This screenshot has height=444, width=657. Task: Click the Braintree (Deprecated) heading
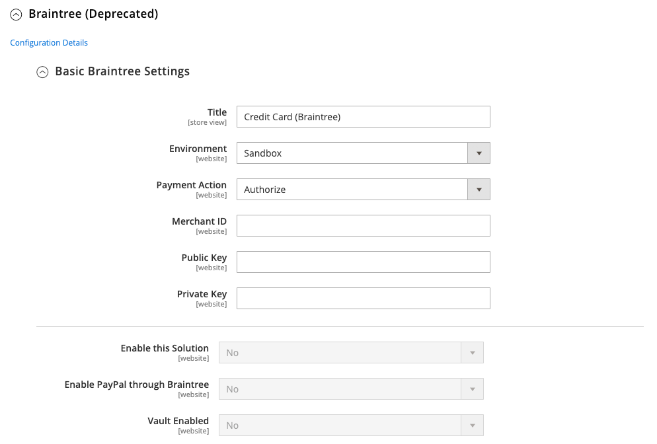pyautogui.click(x=93, y=14)
